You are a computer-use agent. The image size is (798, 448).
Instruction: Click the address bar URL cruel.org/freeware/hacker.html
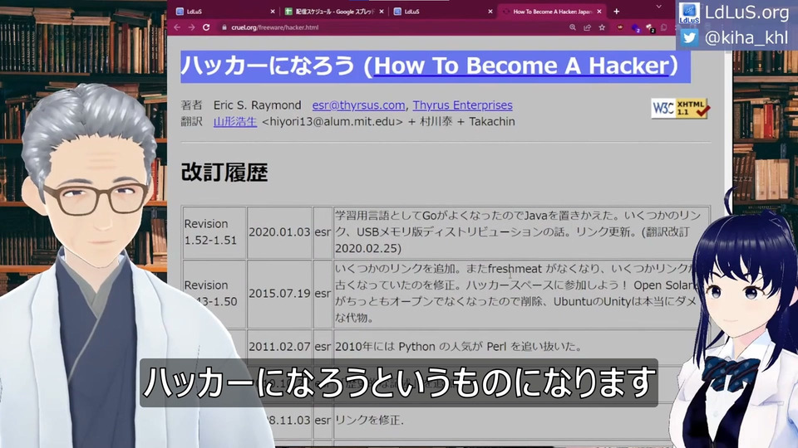pyautogui.click(x=275, y=27)
